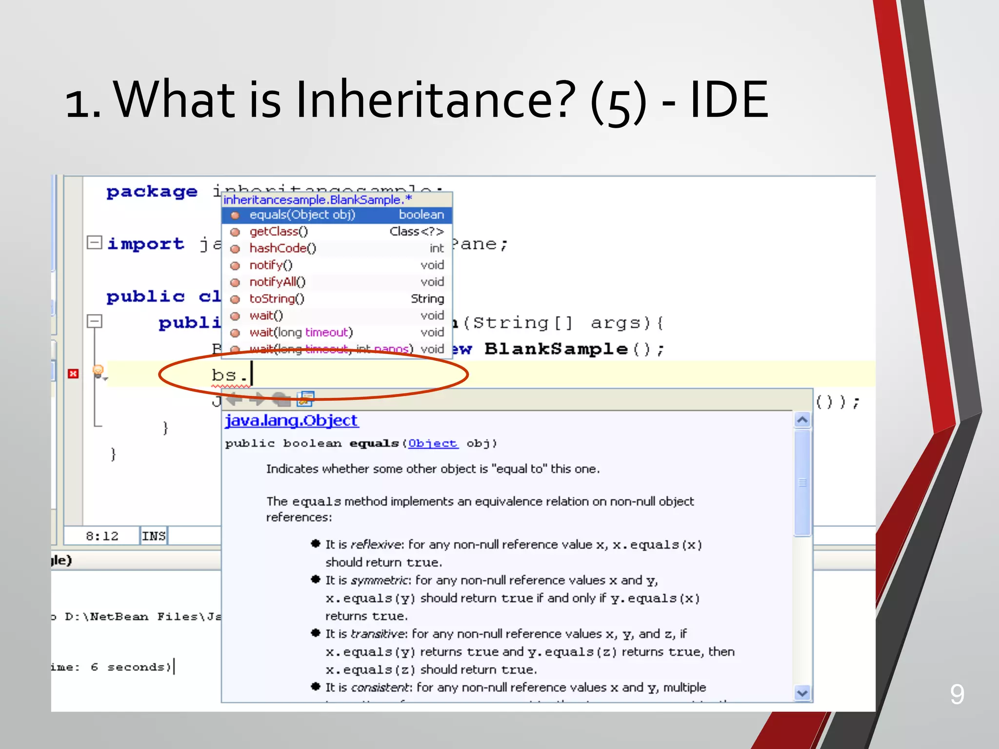Screen dimensions: 999x749
Task: Select wait(long timeout) suggestion
Action: pyautogui.click(x=300, y=333)
